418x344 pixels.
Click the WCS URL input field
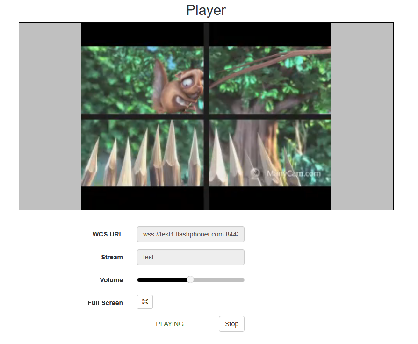coord(191,234)
